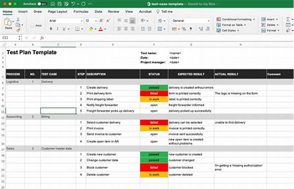Select top vertical alignment
The width and height of the screenshot is (294, 189).
119,21
